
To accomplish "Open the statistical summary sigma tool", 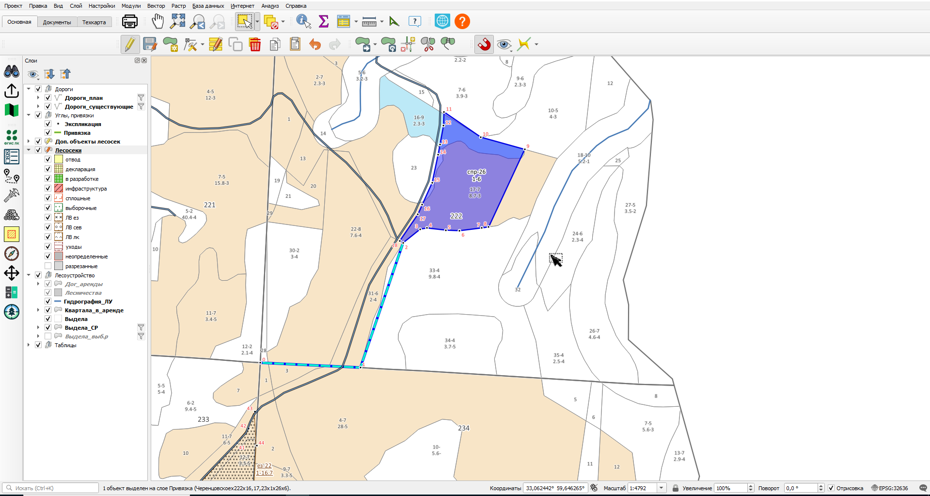I will [324, 21].
